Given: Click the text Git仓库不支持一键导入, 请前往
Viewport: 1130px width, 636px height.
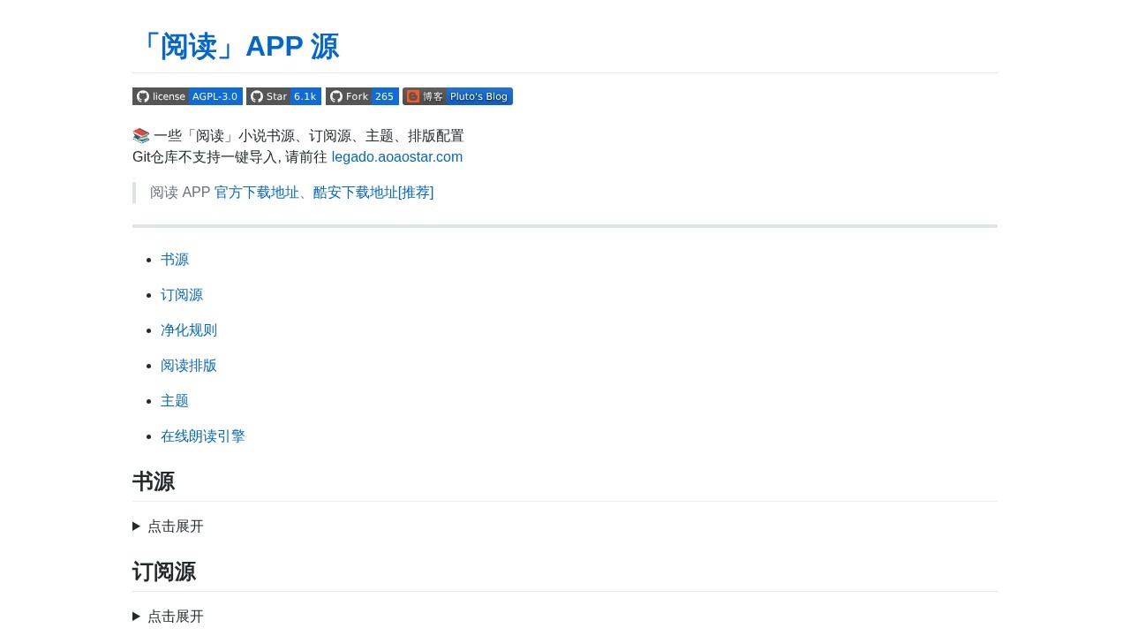Looking at the screenshot, I should (x=230, y=157).
